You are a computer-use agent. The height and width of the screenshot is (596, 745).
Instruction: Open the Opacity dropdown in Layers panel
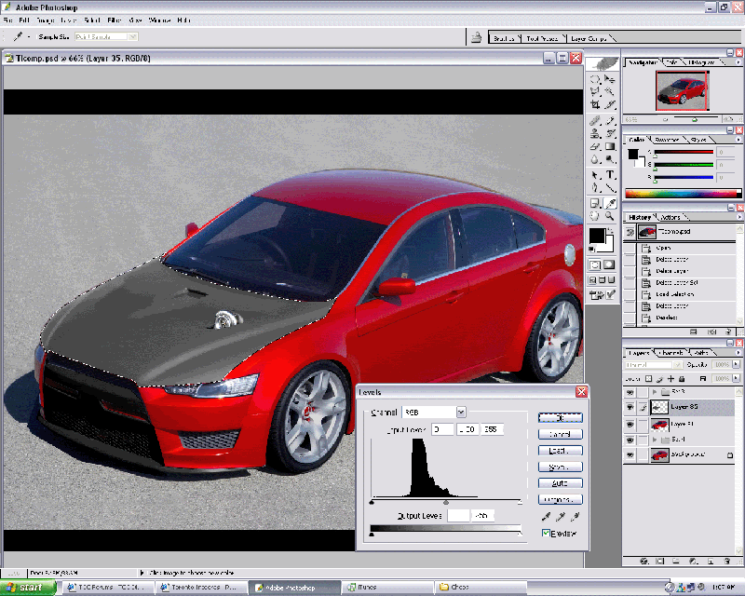[736, 365]
